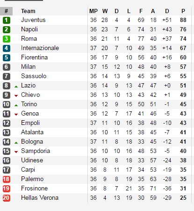Click the Team column header
The width and height of the screenshot is (194, 211).
(x=28, y=11)
